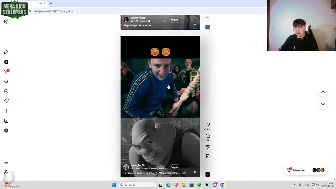Open weather widget showing 12°C
Viewport: 336px width, 189px height.
[10, 185]
